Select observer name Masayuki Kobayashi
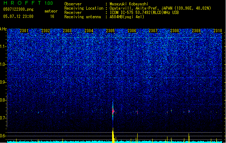 pyautogui.click(x=129, y=4)
